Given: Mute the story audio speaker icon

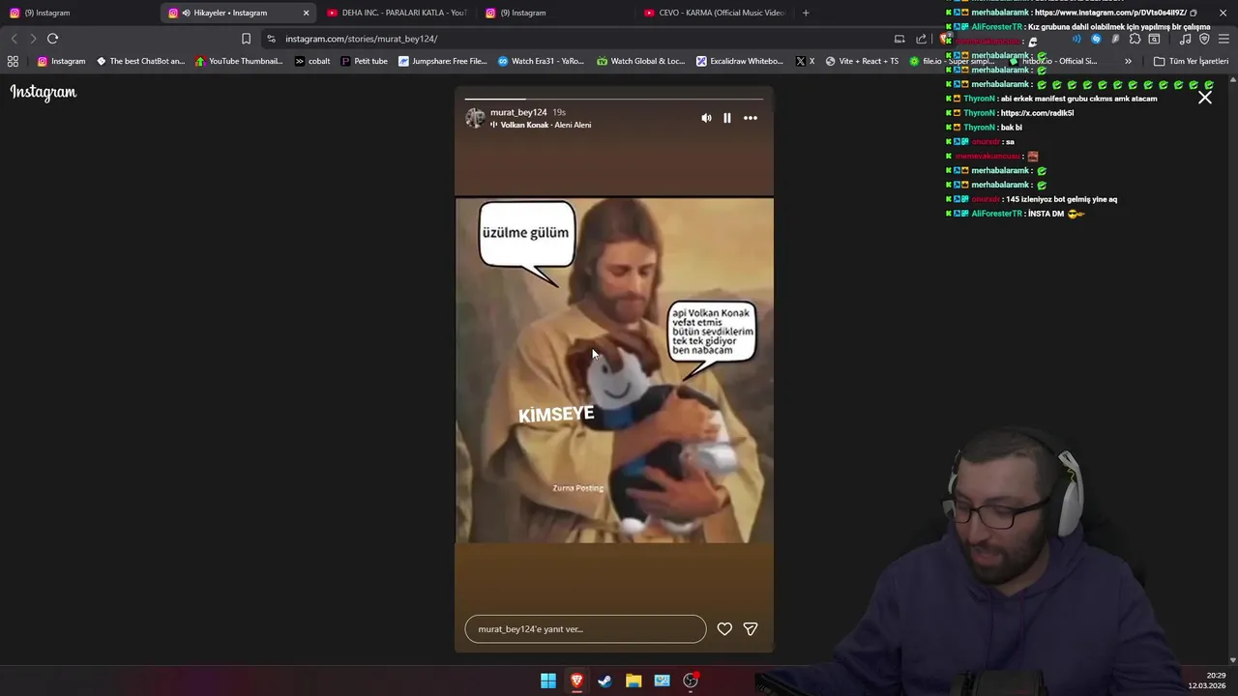Looking at the screenshot, I should tap(706, 118).
